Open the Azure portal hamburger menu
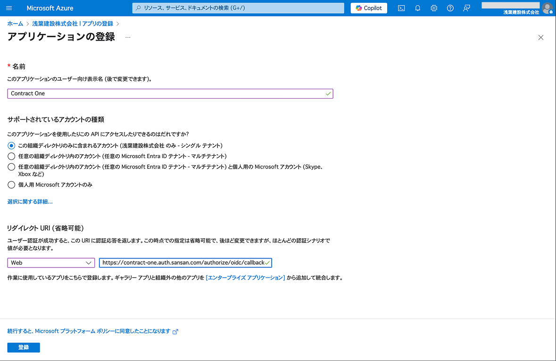 [9, 8]
